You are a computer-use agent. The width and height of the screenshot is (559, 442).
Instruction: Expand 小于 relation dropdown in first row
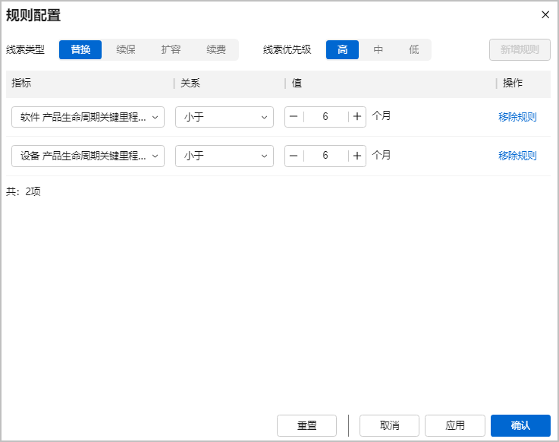(x=225, y=117)
